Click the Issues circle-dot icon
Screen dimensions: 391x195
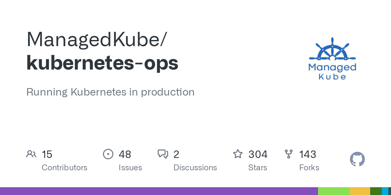point(108,154)
